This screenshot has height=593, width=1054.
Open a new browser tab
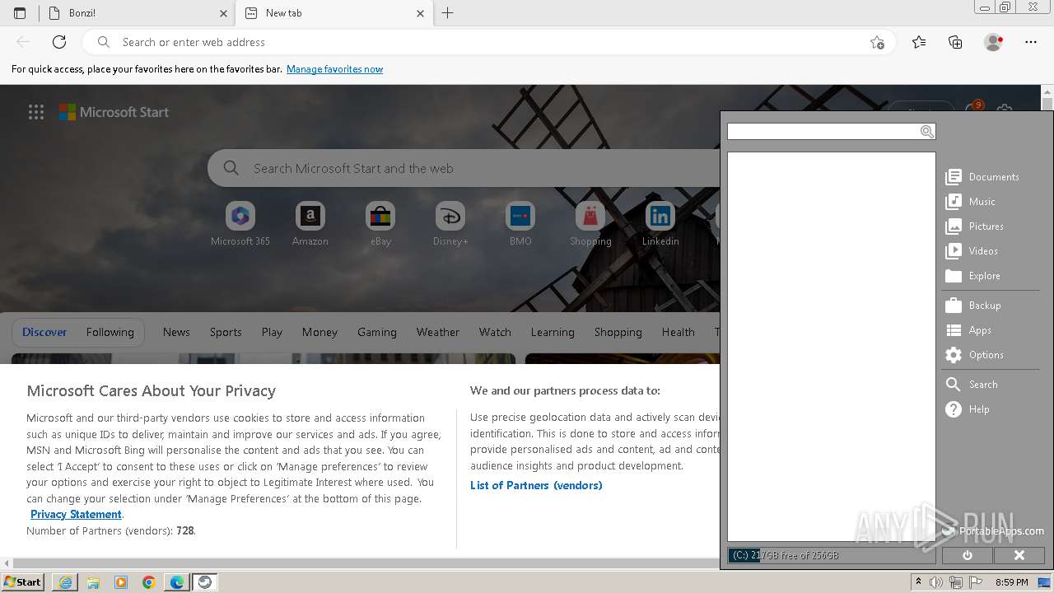tap(448, 13)
